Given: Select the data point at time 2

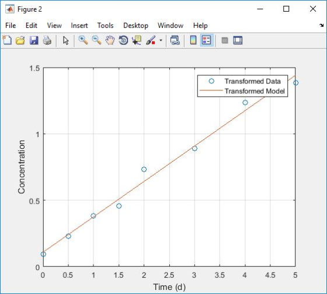Looking at the screenshot, I should 144,169.
